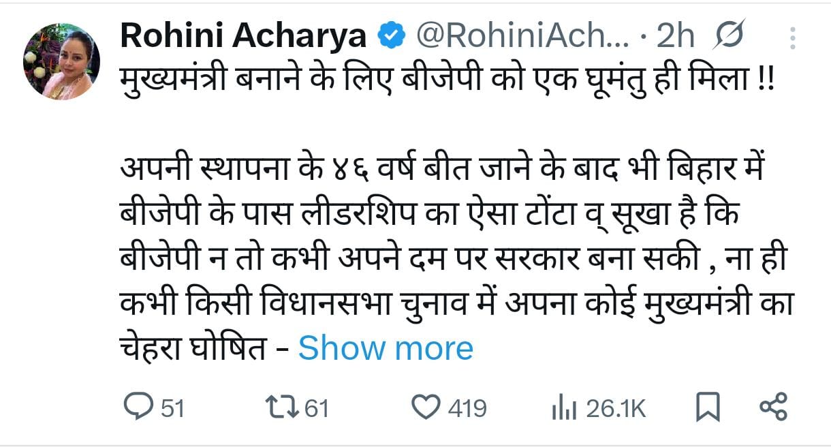Click the share icon

tap(773, 407)
